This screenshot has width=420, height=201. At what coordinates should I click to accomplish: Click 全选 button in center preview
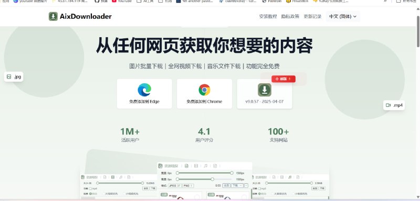tap(226, 185)
